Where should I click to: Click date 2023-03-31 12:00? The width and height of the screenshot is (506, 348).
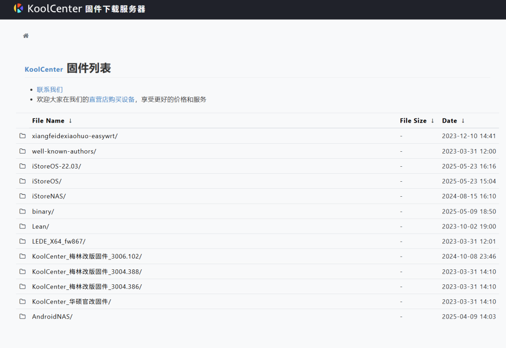(x=469, y=151)
